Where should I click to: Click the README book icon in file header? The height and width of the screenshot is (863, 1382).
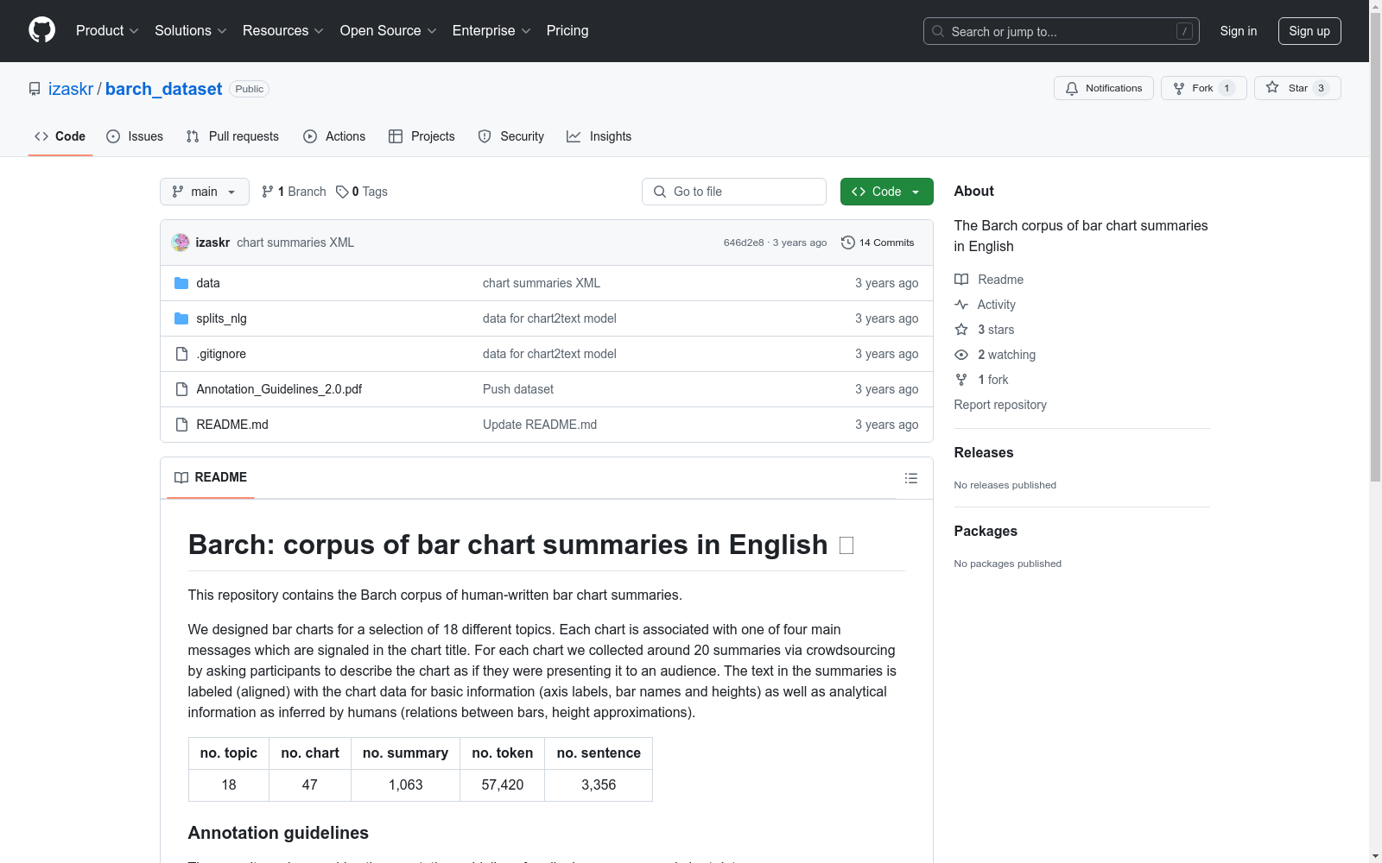(181, 477)
